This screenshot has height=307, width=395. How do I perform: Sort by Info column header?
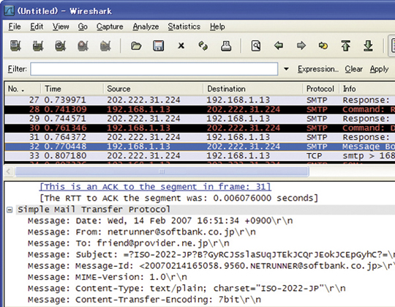coord(366,89)
